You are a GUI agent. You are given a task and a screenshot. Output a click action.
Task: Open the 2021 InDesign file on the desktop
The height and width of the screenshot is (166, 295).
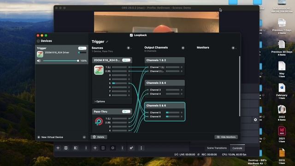[x=282, y=131]
